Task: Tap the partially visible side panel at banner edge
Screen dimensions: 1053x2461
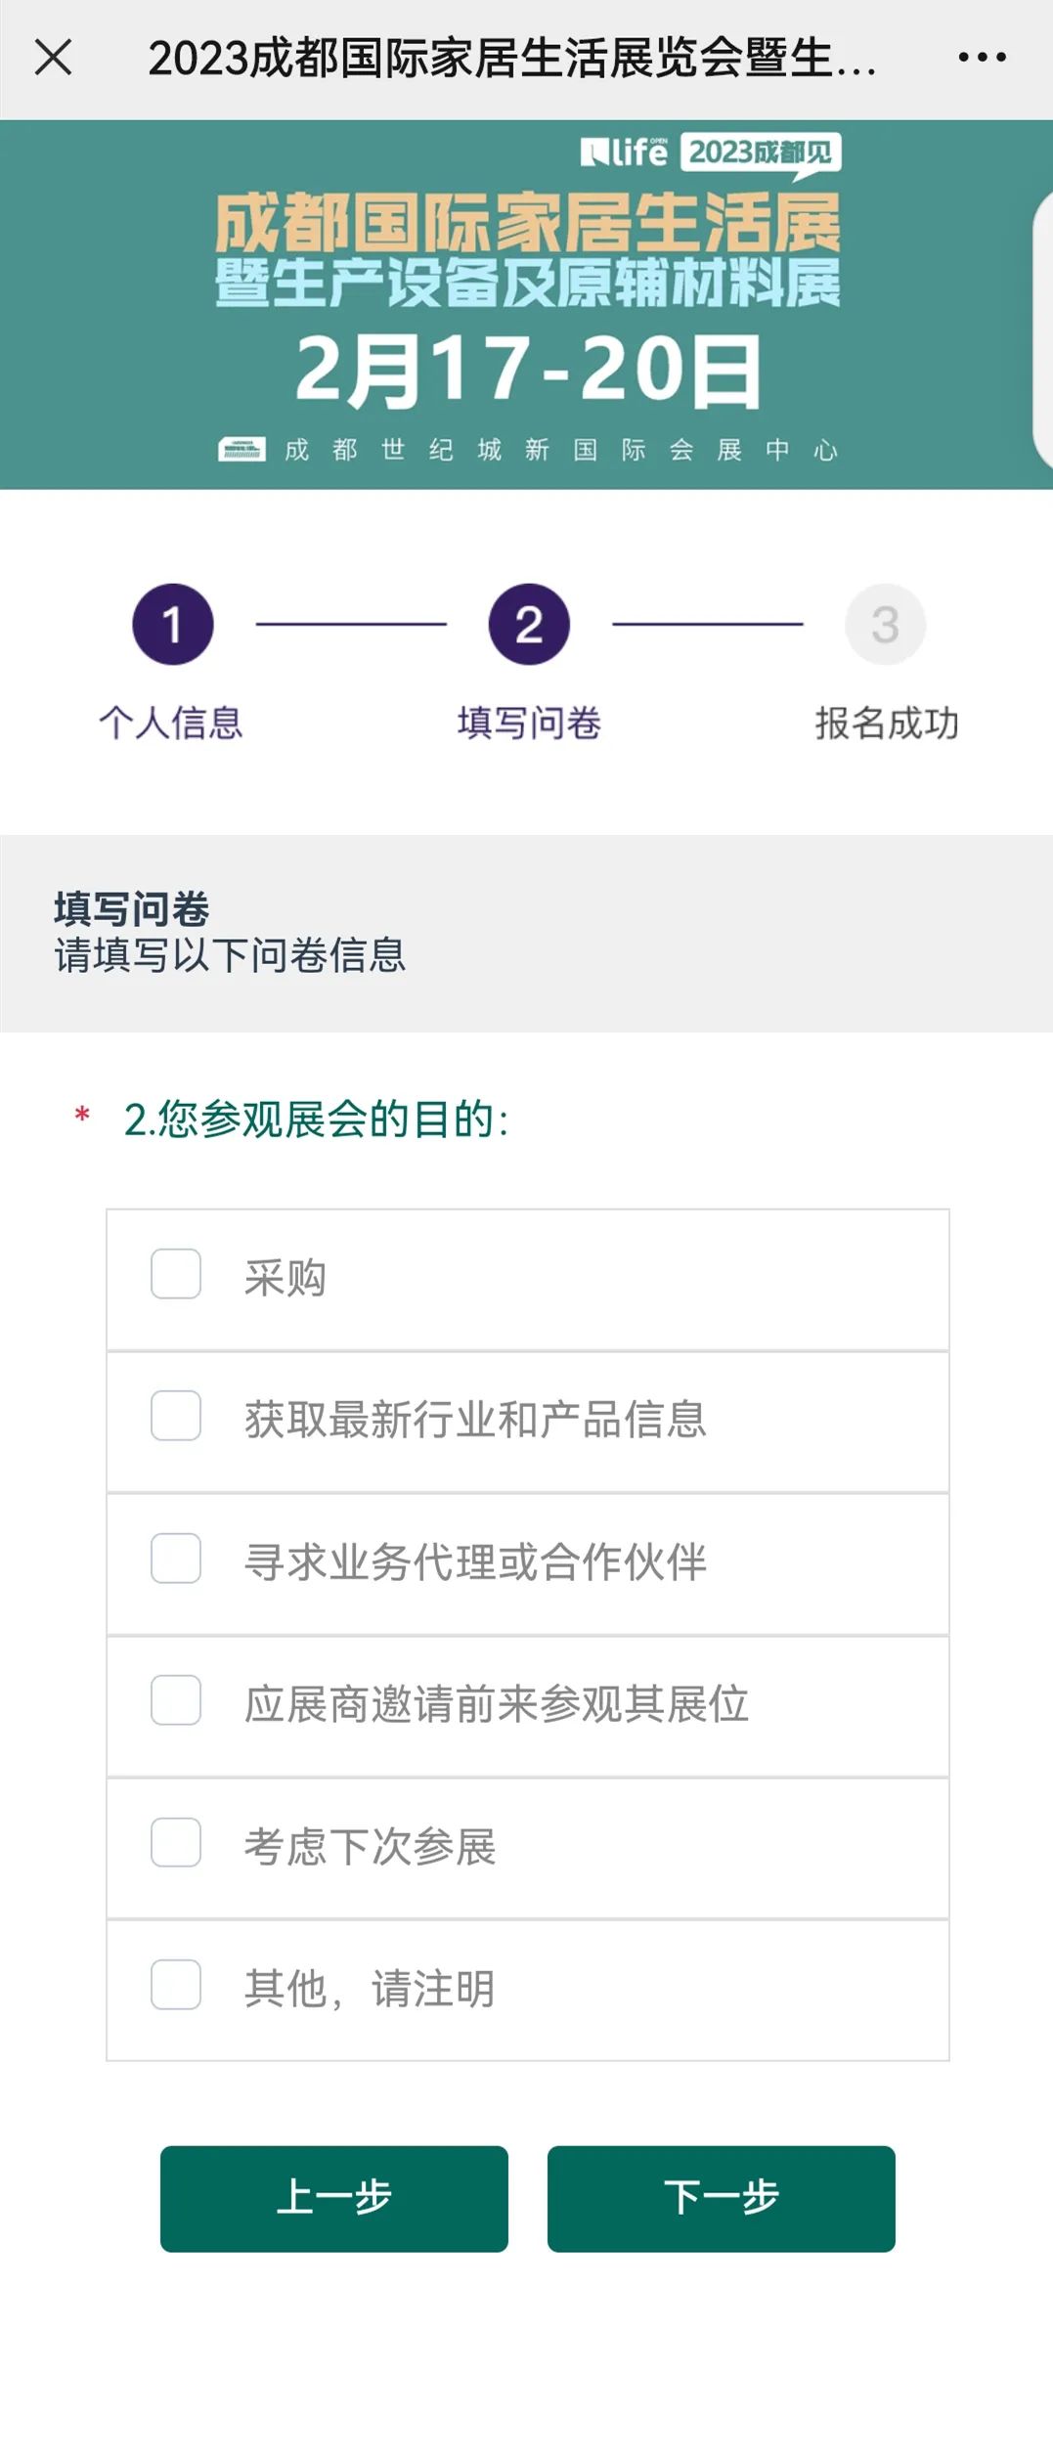Action: pos(1042,332)
